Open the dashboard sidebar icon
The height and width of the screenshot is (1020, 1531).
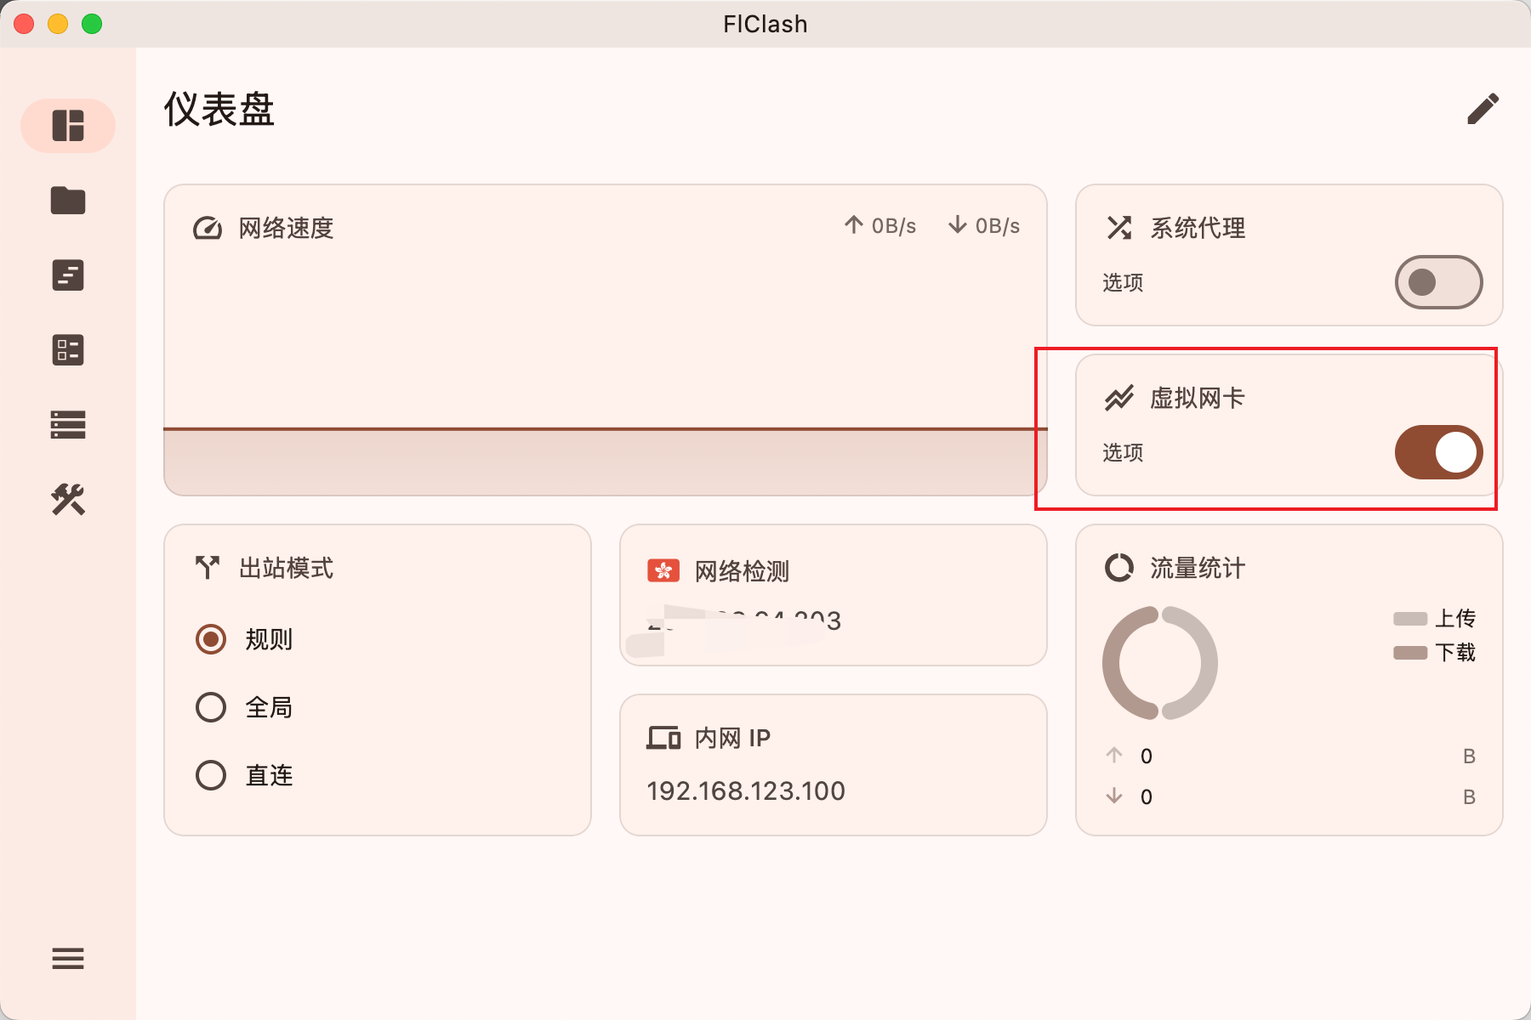point(68,126)
